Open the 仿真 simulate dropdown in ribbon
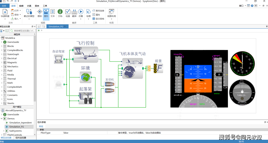This screenshot has width=268, height=143. pos(81,16)
